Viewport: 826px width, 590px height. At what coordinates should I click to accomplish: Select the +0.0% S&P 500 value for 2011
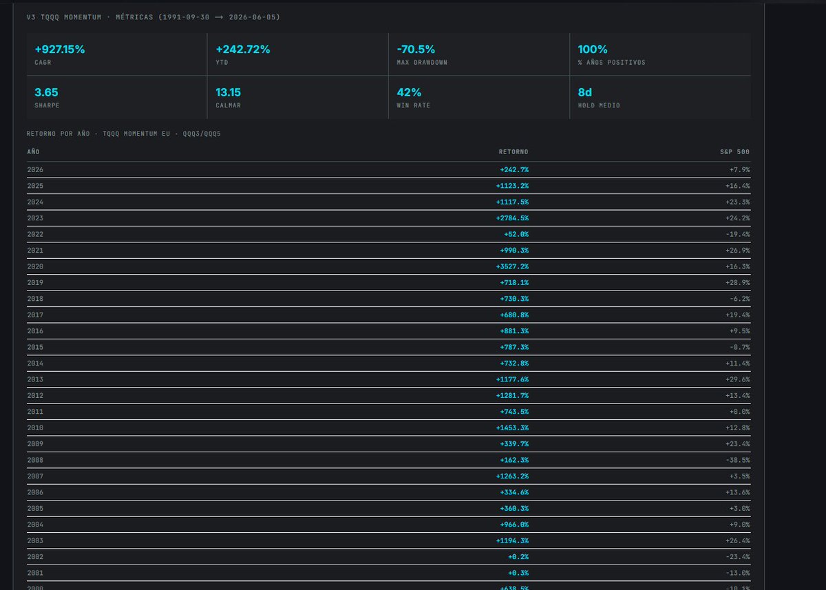coord(740,412)
